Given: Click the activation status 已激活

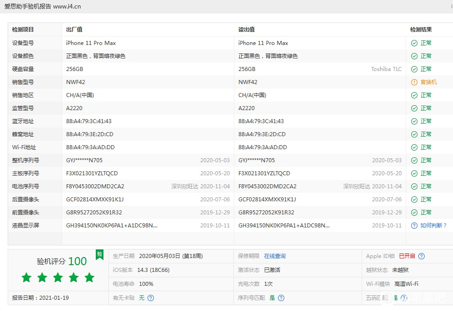Looking at the screenshot, I should (272, 270).
